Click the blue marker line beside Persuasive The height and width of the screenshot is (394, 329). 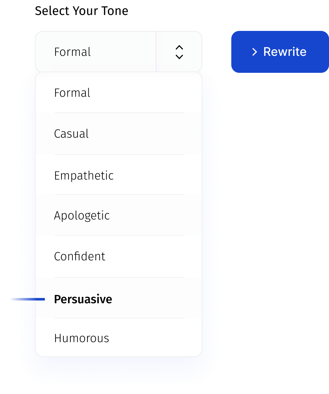coord(36,299)
